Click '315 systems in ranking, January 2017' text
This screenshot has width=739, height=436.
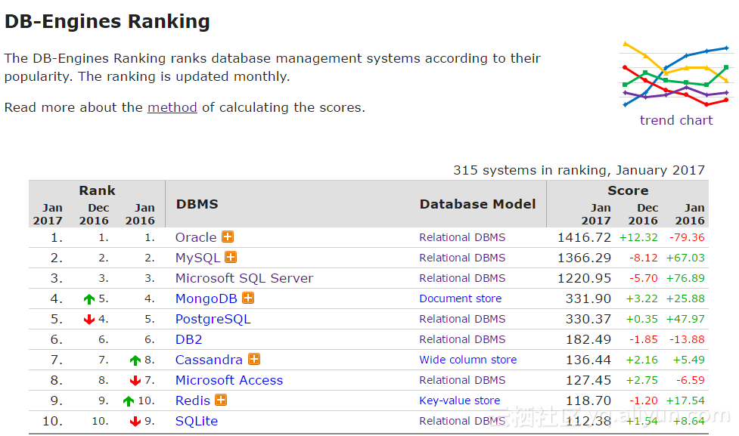[x=579, y=170]
